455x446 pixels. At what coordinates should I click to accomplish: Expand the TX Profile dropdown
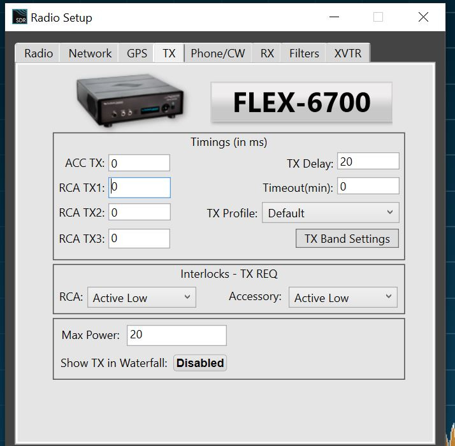(330, 213)
